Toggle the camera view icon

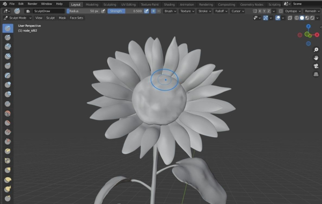point(316,66)
